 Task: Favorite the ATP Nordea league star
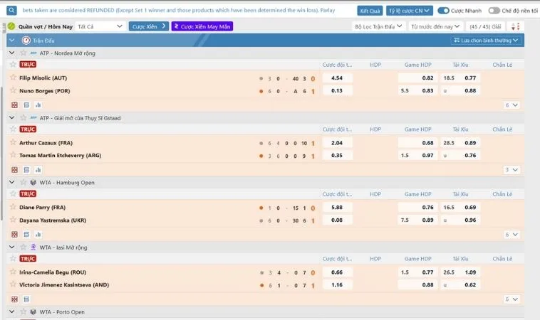[x=21, y=53]
